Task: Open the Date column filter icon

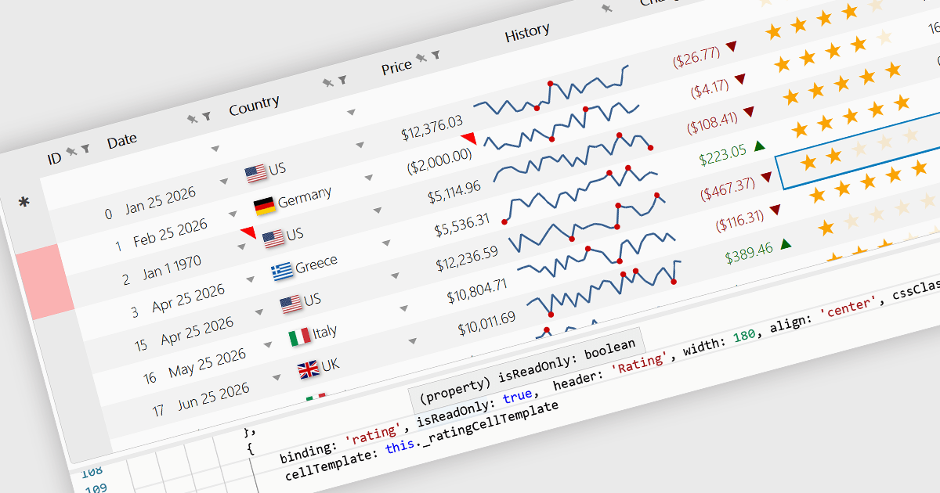Action: (206, 116)
